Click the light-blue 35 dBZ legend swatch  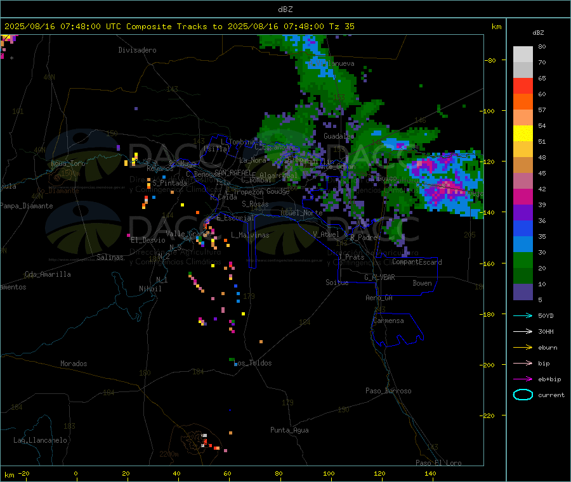(523, 244)
